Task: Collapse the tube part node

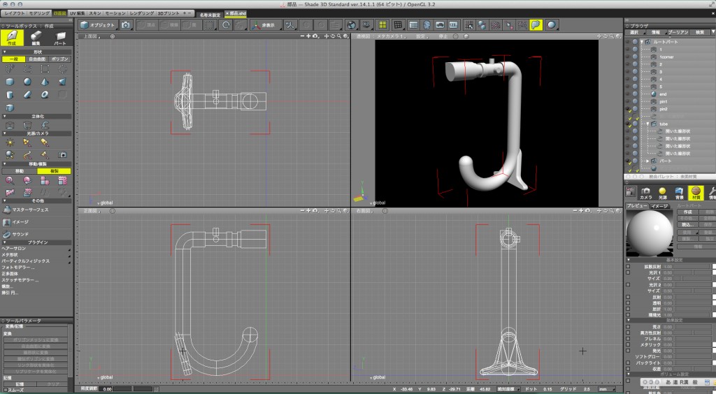Action: (x=648, y=124)
